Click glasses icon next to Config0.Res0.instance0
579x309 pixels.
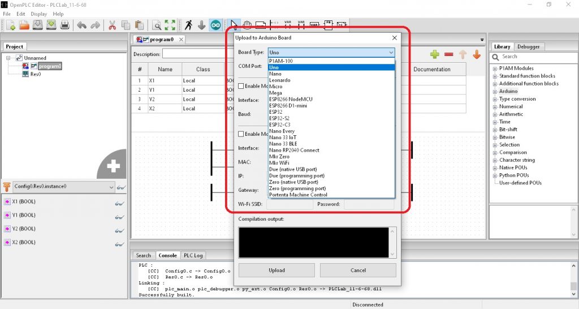tap(121, 187)
